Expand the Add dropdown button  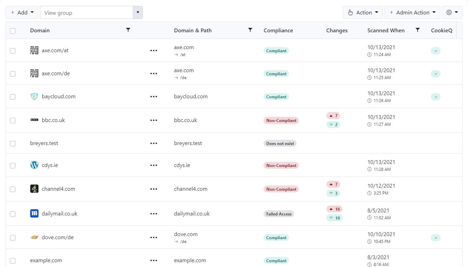(x=22, y=12)
